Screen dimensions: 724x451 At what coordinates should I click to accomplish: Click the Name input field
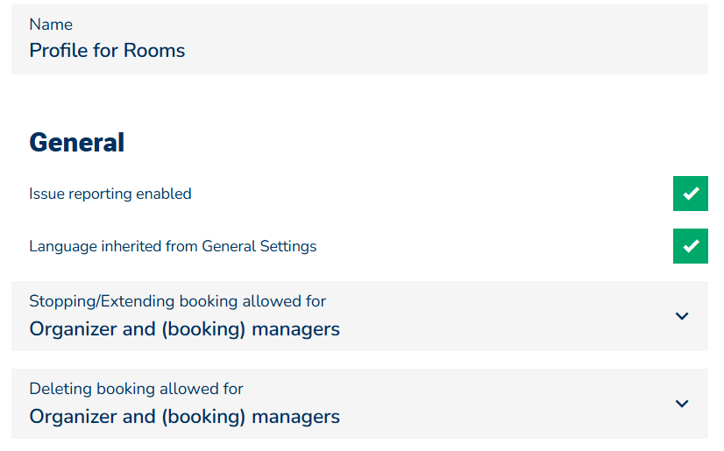coord(359,39)
